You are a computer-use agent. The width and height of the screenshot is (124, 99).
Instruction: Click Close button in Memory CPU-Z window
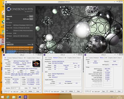coord(119,91)
